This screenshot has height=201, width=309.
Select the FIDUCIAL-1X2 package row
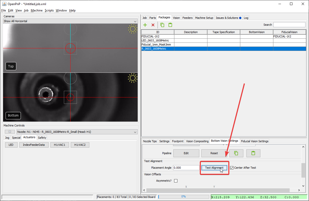(224, 36)
